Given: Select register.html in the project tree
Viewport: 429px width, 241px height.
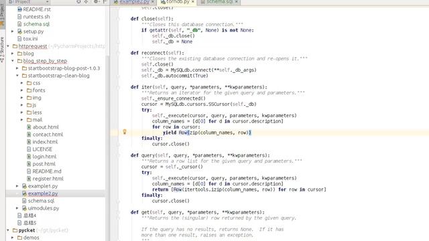Looking at the screenshot, I should click(48, 179).
